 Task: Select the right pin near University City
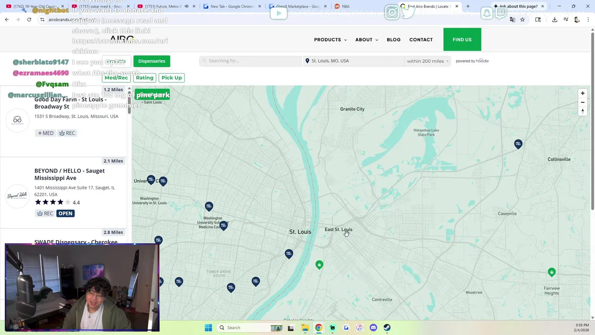click(163, 181)
